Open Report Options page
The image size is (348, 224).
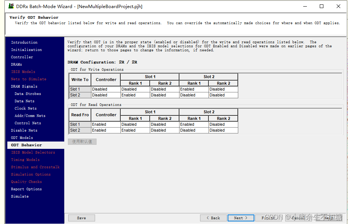click(26, 189)
